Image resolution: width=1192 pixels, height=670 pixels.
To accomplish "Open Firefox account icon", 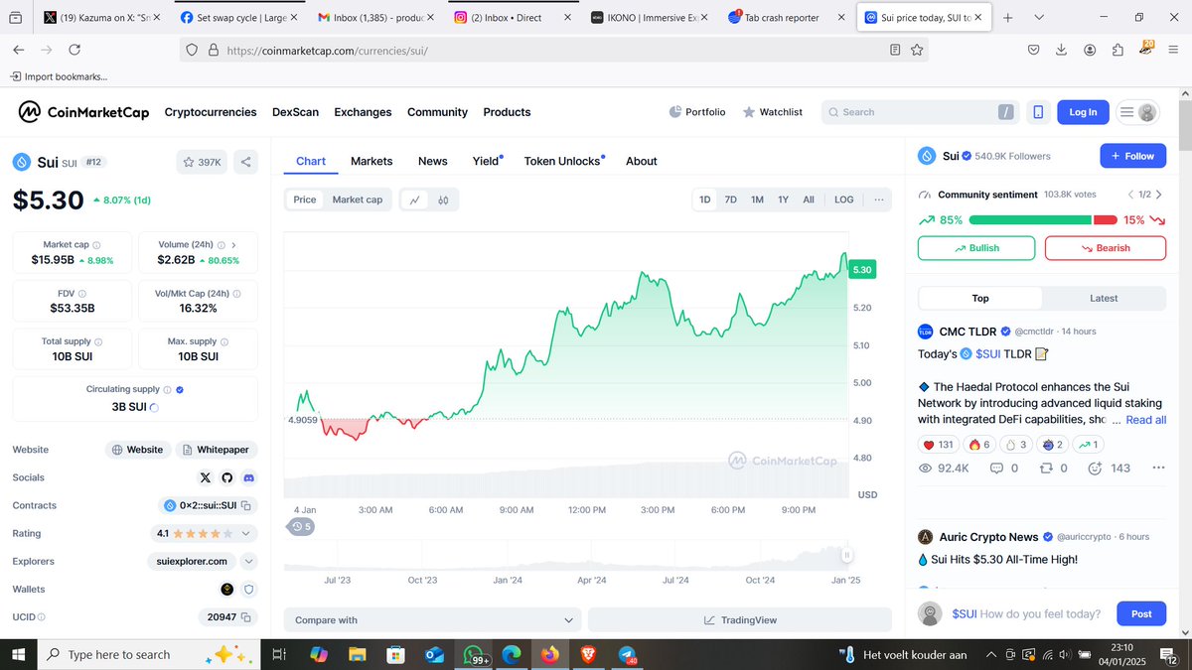I will pos(1090,50).
